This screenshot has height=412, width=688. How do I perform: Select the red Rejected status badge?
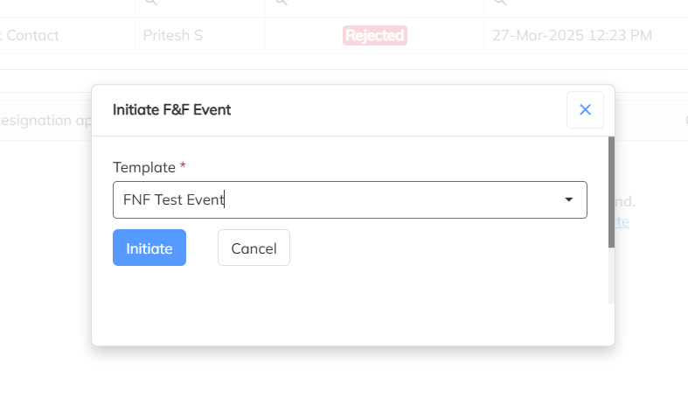[x=374, y=36]
